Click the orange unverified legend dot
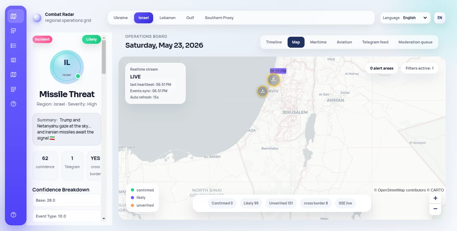The width and height of the screenshot is (457, 231). 132,205
